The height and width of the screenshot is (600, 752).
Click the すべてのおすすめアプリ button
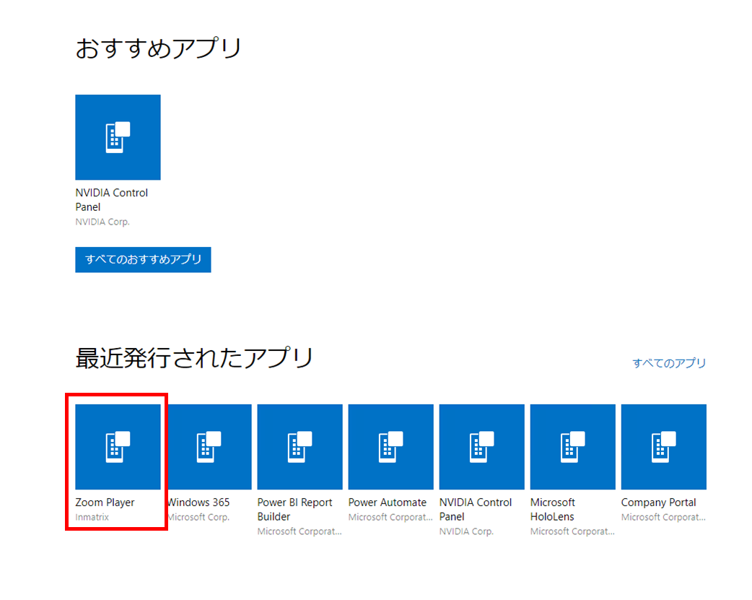[x=143, y=260]
